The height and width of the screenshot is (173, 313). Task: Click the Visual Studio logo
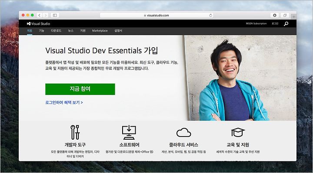(38, 24)
